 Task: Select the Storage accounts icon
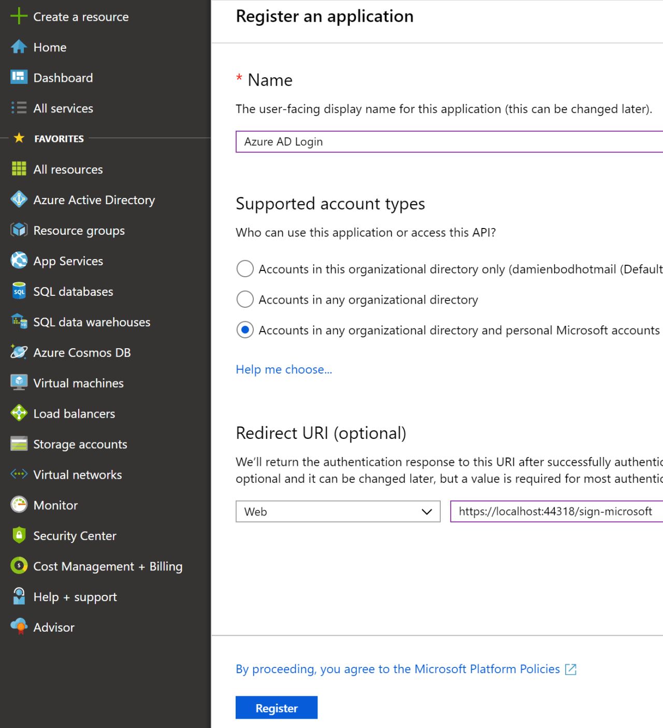19,444
